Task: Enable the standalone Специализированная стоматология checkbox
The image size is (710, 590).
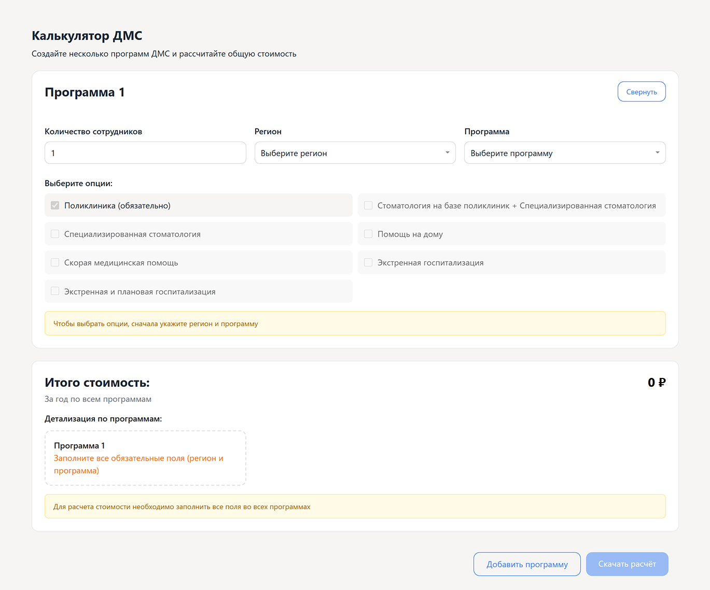Action: click(x=55, y=234)
